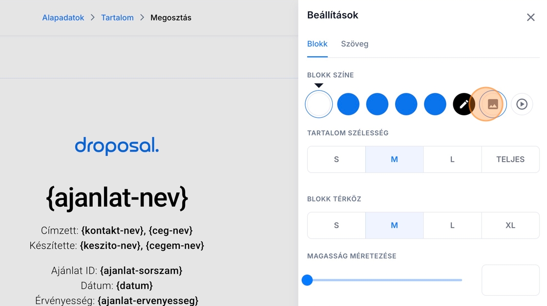Click the image background icon
547x306 pixels.
493,104
